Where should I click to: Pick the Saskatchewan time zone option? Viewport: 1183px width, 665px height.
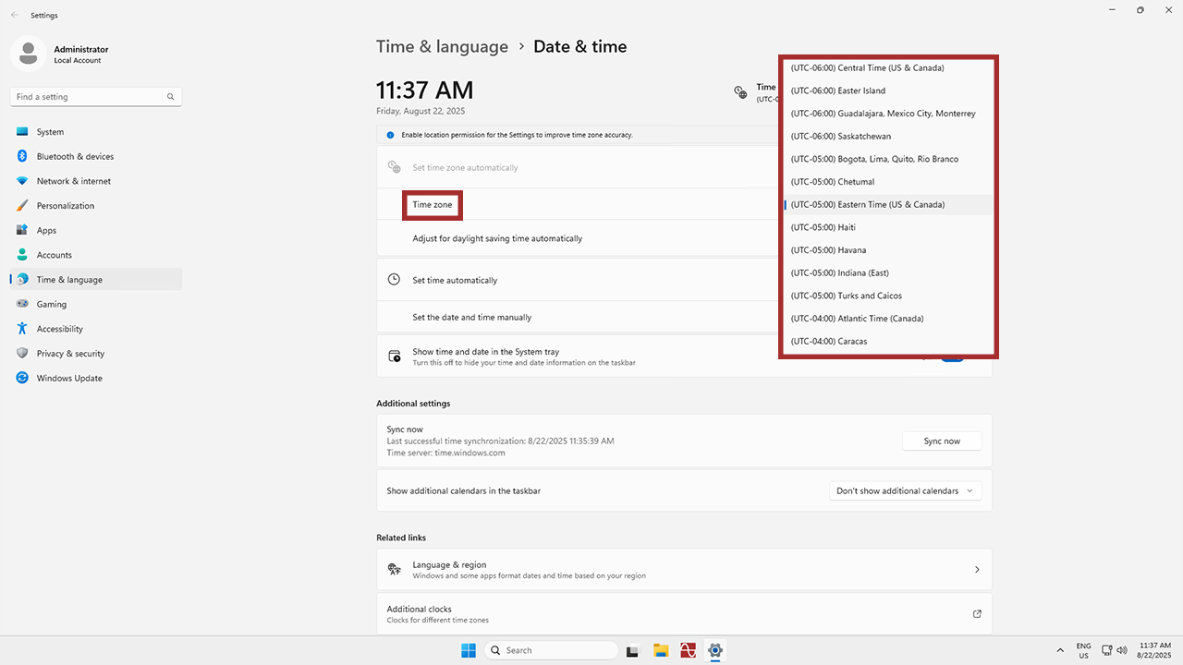tap(840, 137)
